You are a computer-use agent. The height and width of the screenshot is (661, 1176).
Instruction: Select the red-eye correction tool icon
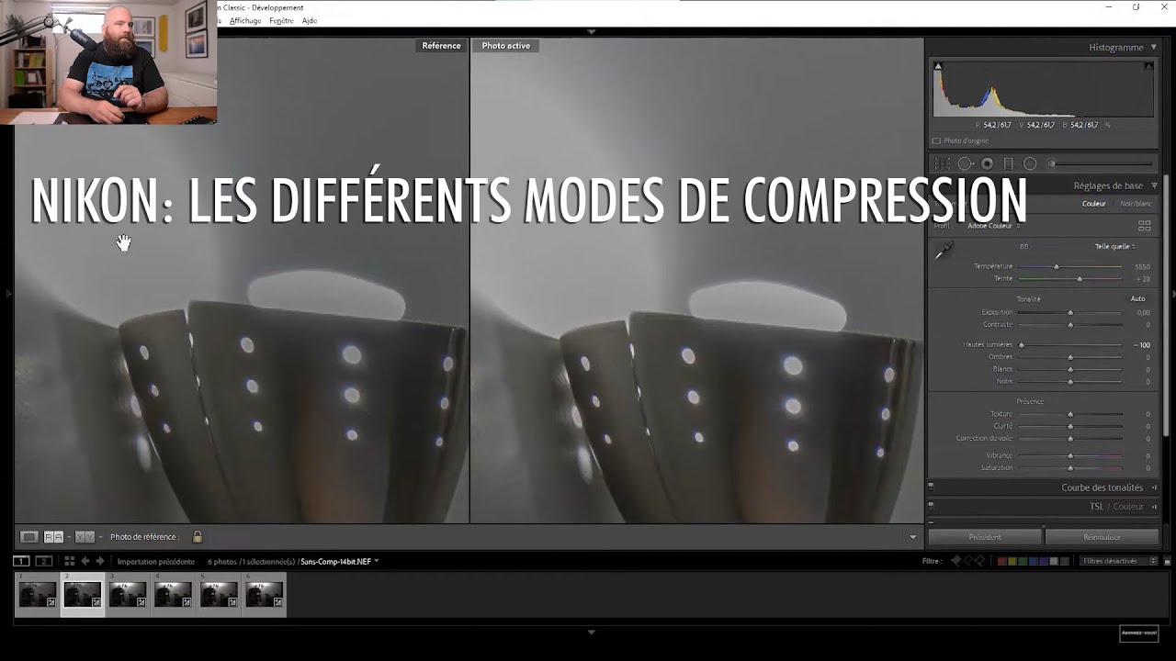(x=987, y=163)
